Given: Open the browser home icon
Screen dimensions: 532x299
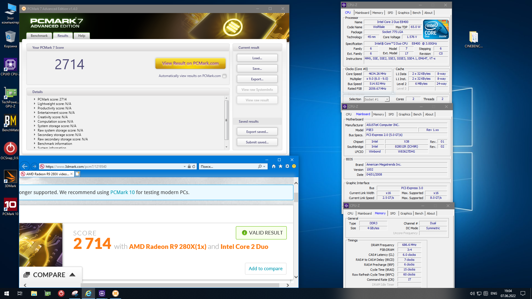Looking at the screenshot, I should point(274,166).
